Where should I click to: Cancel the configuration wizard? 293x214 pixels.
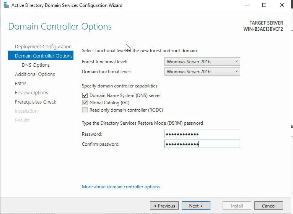point(269,206)
